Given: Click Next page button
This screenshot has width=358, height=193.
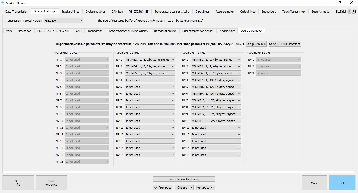Looking at the screenshot, I should (205, 187).
